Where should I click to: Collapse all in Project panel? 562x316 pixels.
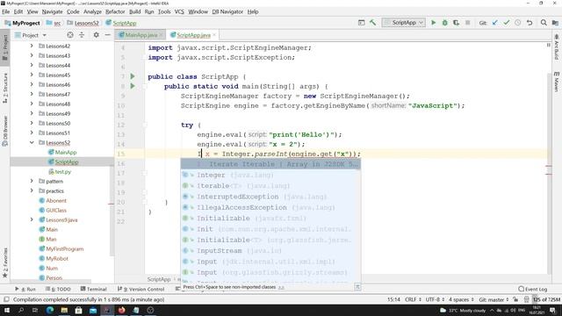[x=82, y=35]
